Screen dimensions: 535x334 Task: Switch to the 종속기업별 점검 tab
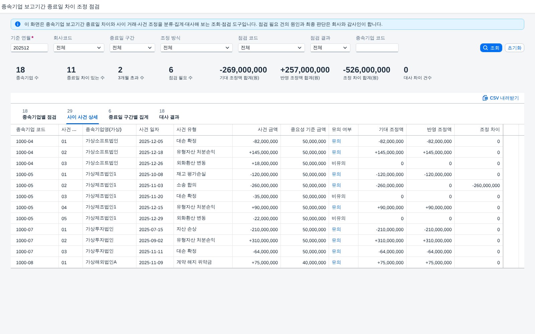[39, 114]
